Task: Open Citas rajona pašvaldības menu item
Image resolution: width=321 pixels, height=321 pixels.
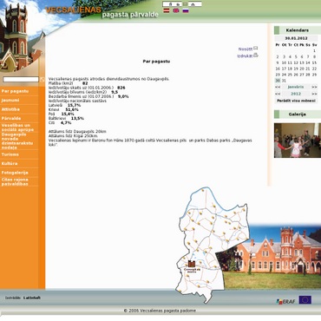Action: (x=15, y=182)
